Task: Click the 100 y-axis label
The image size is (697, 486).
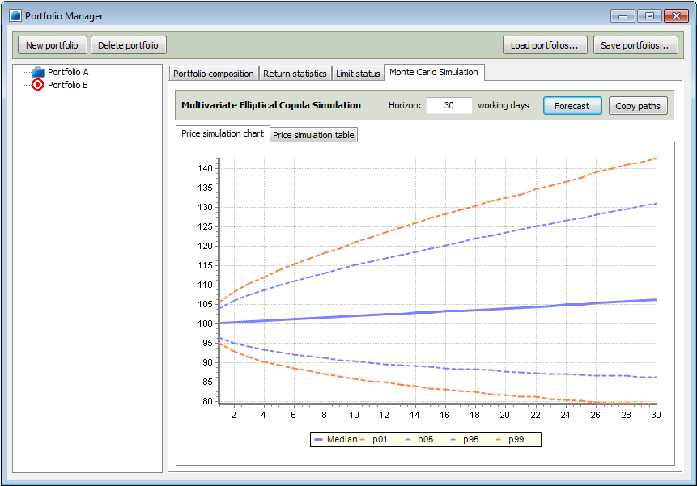Action: pos(205,323)
